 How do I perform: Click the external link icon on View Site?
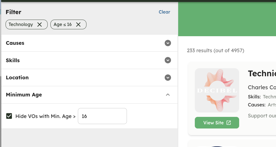click(x=228, y=123)
